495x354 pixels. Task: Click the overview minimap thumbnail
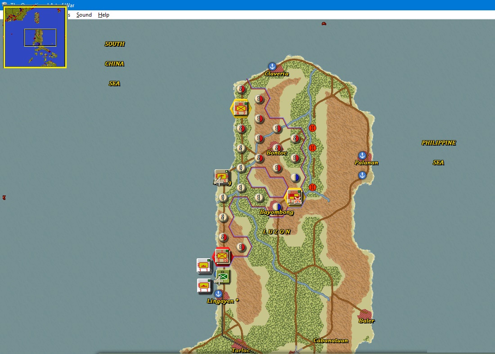35,37
